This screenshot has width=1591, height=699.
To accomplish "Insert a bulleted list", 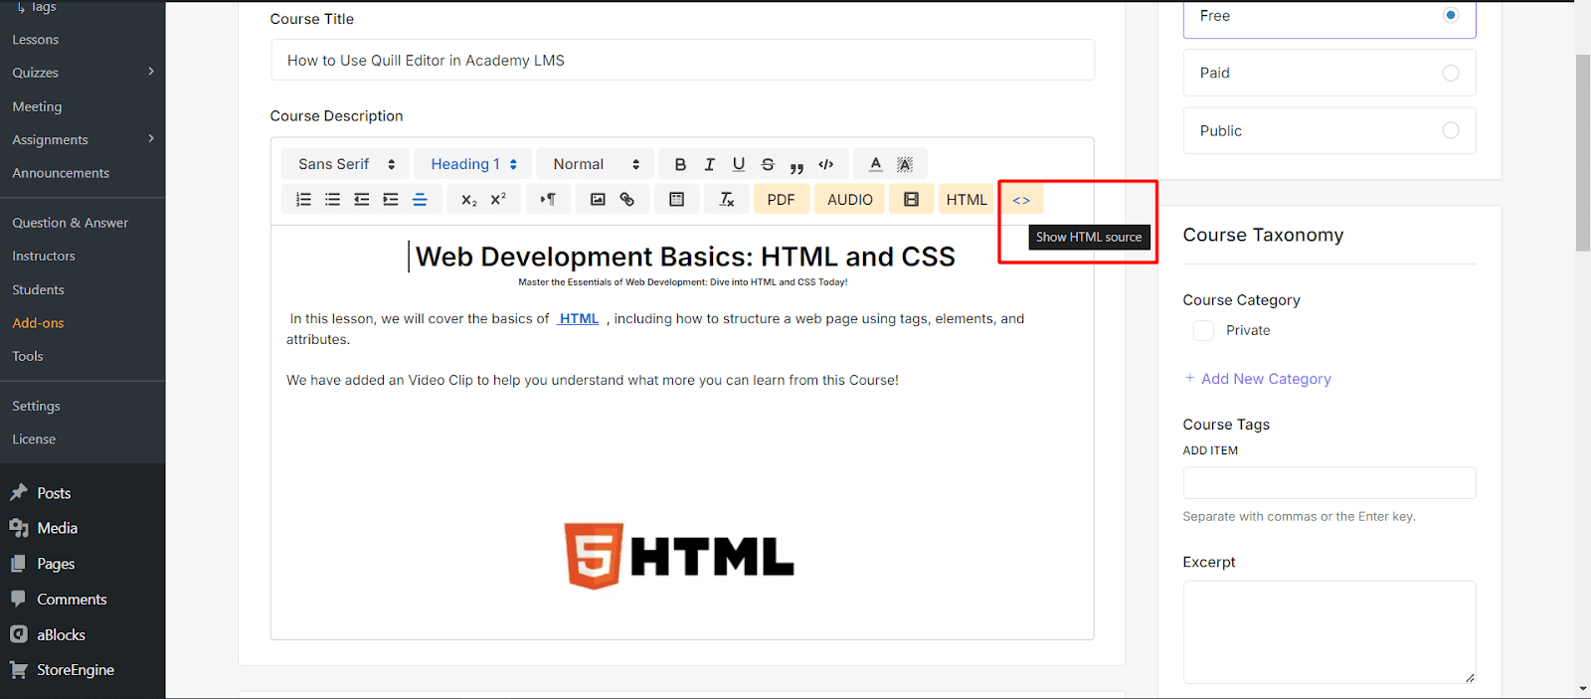I will point(332,200).
